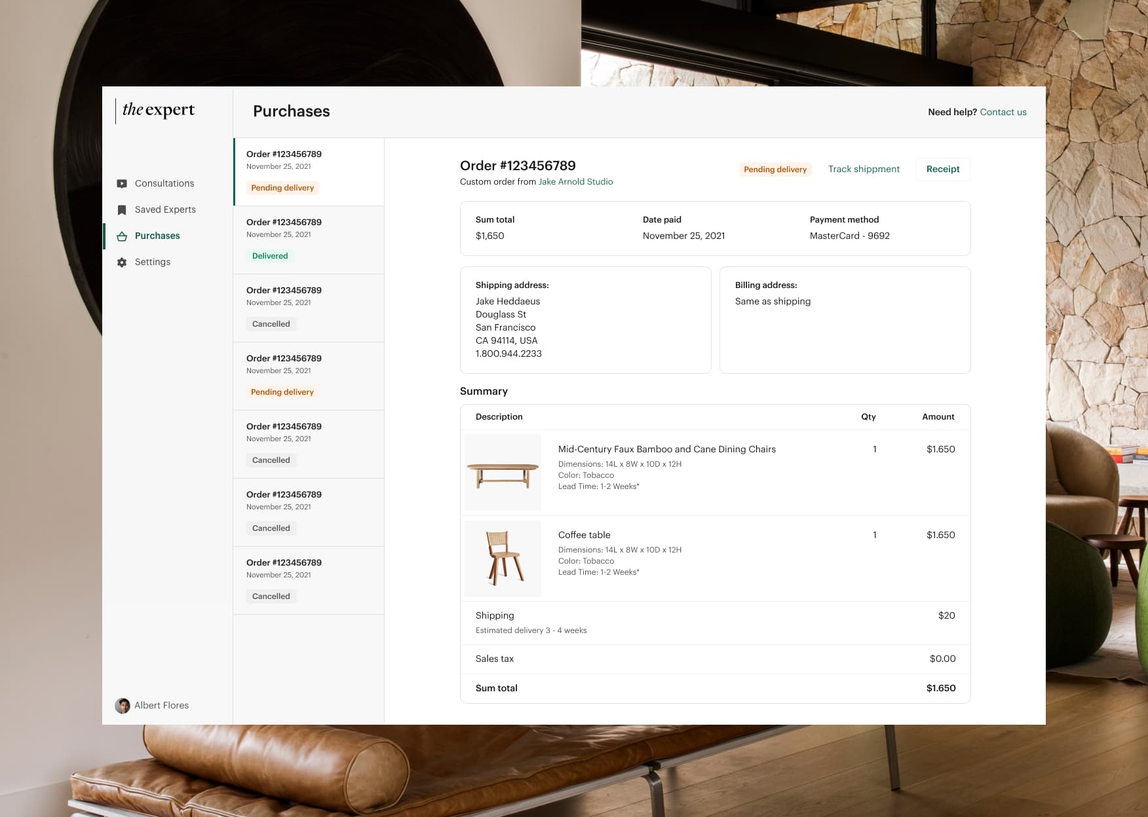Select the Delivered order in the list
1148x817 pixels.
[308, 239]
